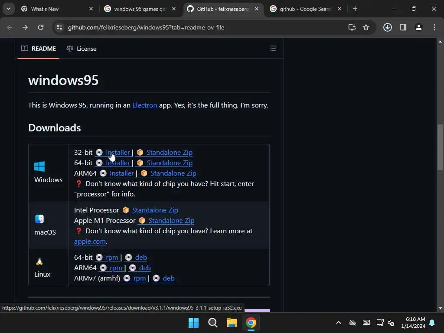
Task: Open Chrome three-dot menu
Action: tap(434, 27)
